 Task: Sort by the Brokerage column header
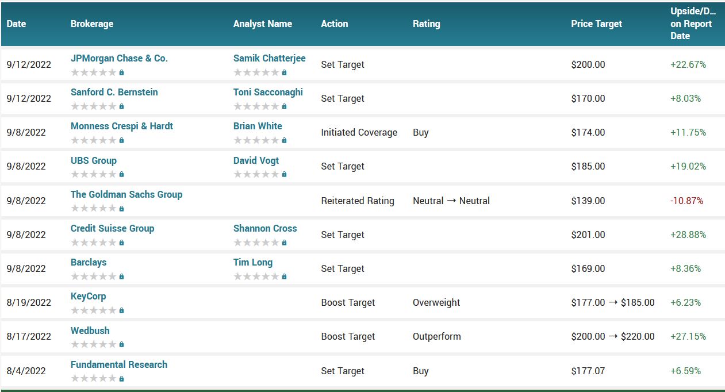click(x=92, y=24)
